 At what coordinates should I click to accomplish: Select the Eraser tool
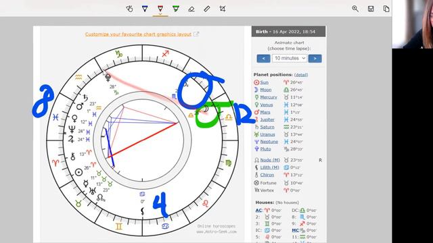coord(191,9)
